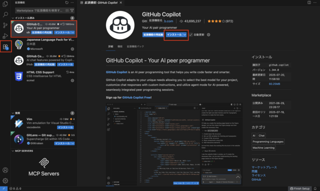Filter extensions with the funnel icon

click(x=72, y=10)
